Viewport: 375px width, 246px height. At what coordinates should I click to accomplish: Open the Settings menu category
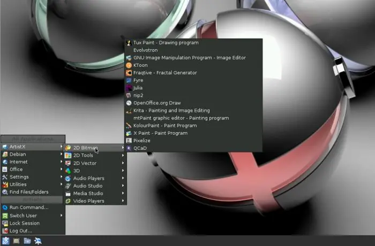pyautogui.click(x=33, y=177)
